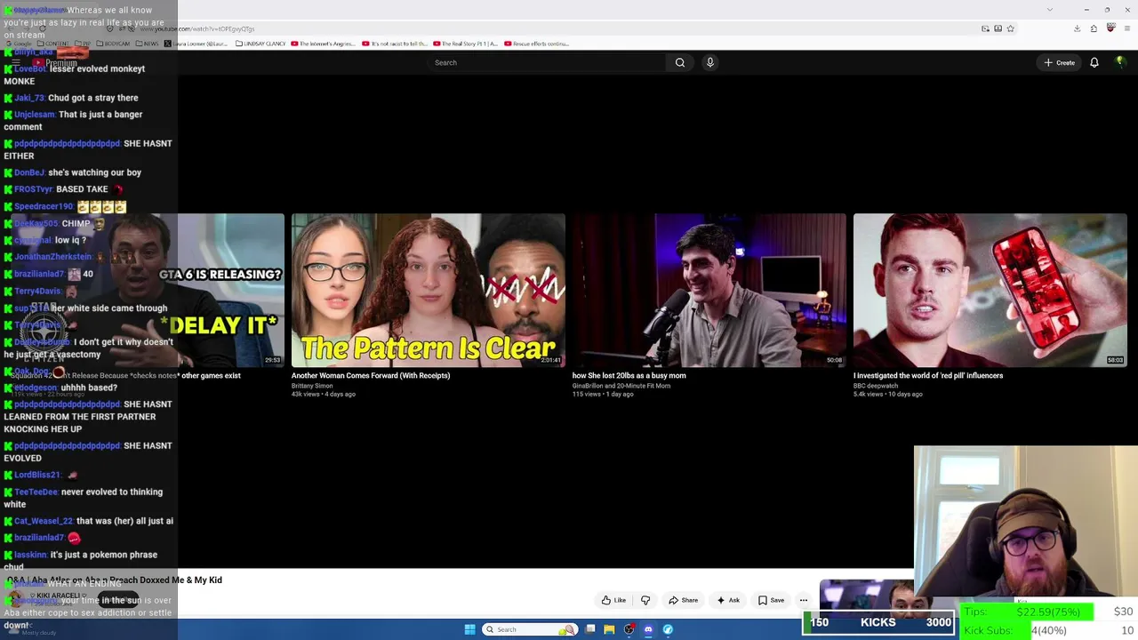Viewport: 1138px width, 640px height.
Task: Click the browser downloads icon
Action: point(1077,28)
